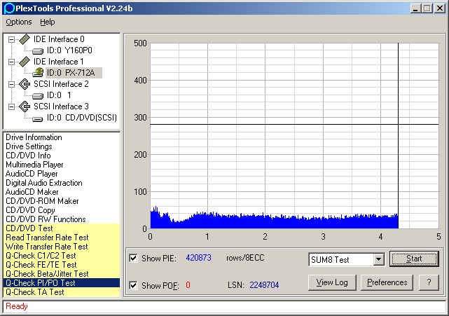The height and width of the screenshot is (316, 449).
Task: Select the IDE Interface 0 label
Action: 59,39
